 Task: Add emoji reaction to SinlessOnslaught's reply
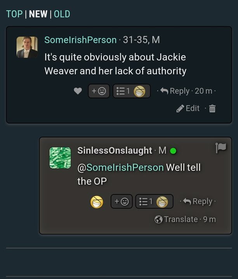coord(122,201)
